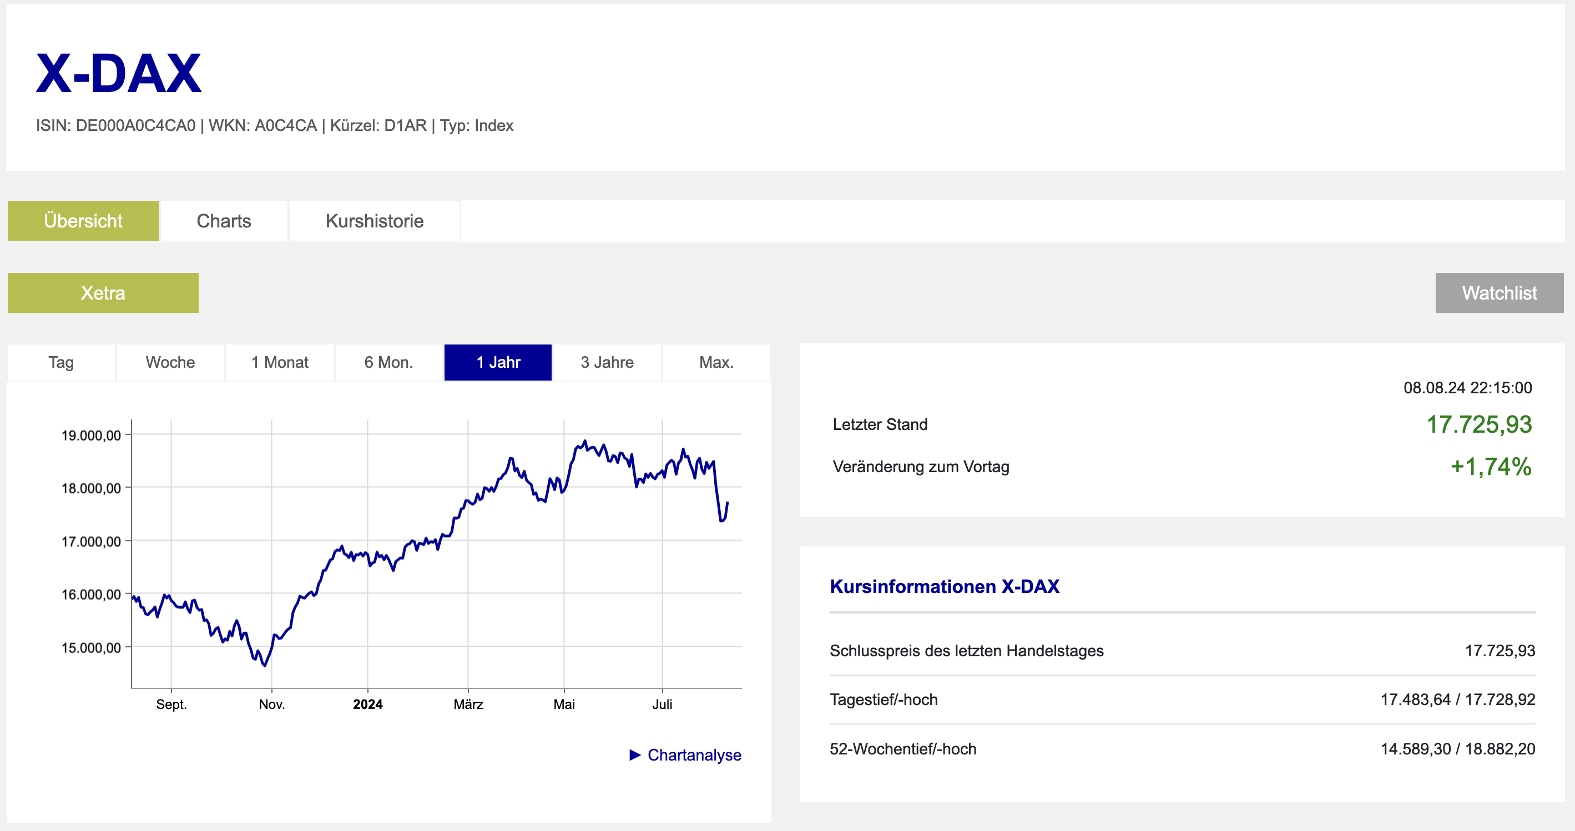Click the +1,74% change value
1575x831 pixels.
[1491, 466]
